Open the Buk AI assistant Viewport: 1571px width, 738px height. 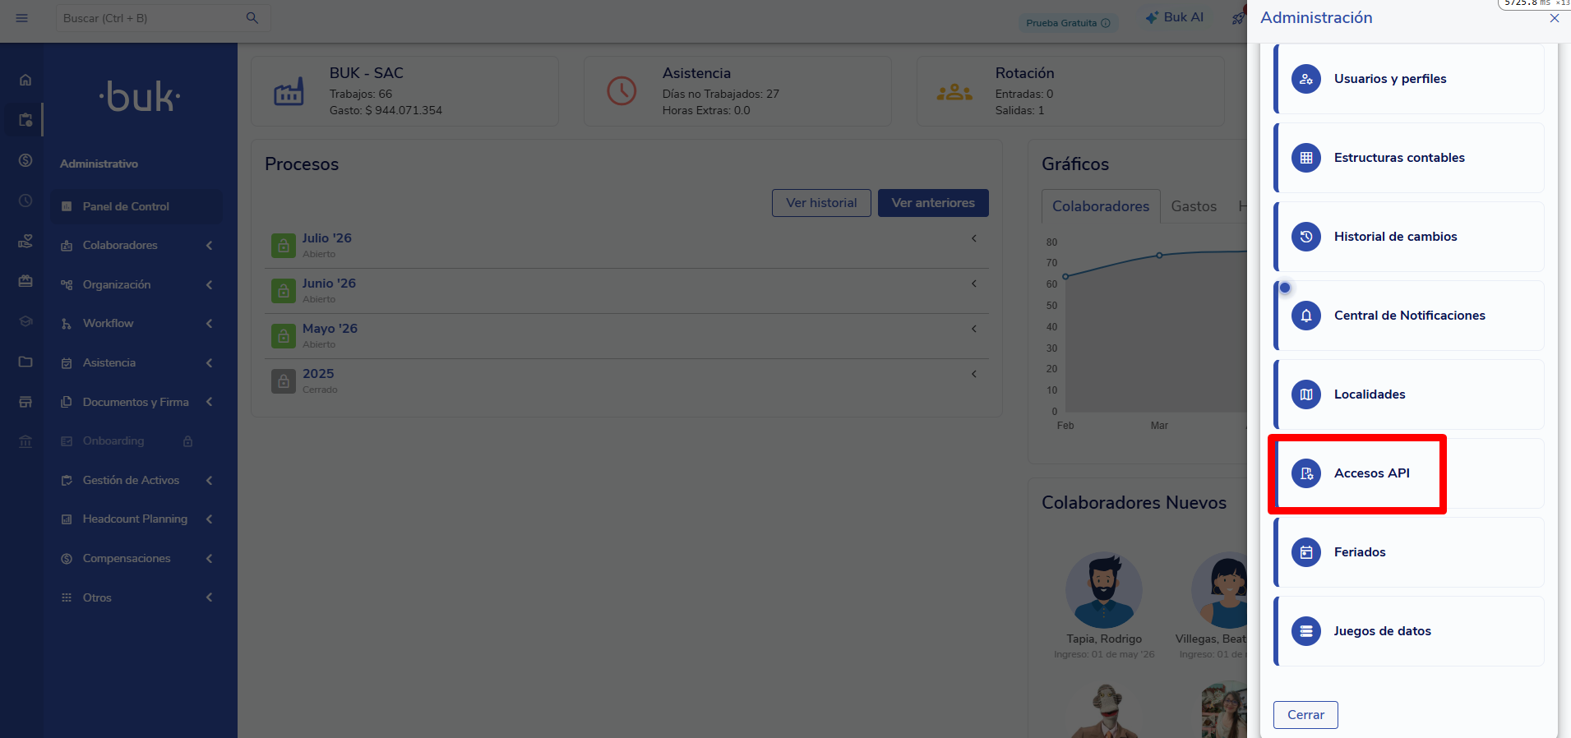pyautogui.click(x=1175, y=17)
